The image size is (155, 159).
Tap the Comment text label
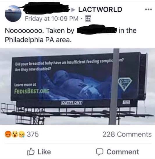(123, 152)
